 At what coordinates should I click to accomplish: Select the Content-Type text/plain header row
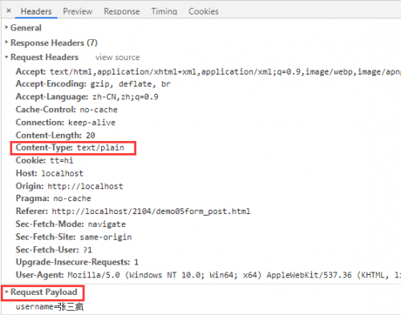point(70,147)
